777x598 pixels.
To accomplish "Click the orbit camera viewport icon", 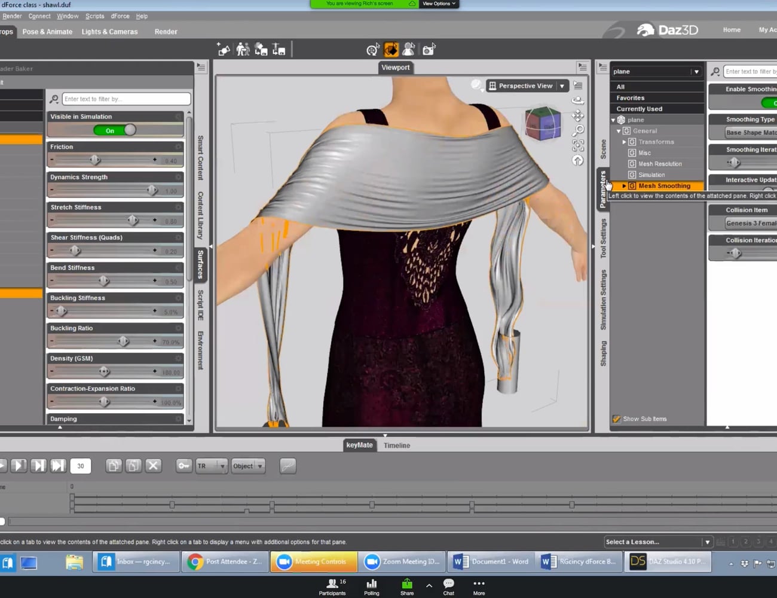I will tap(578, 100).
